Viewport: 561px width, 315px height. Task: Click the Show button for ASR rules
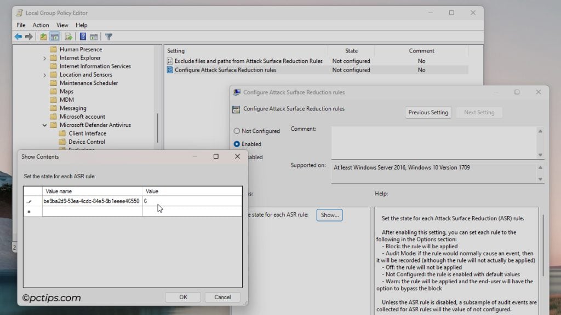(329, 215)
